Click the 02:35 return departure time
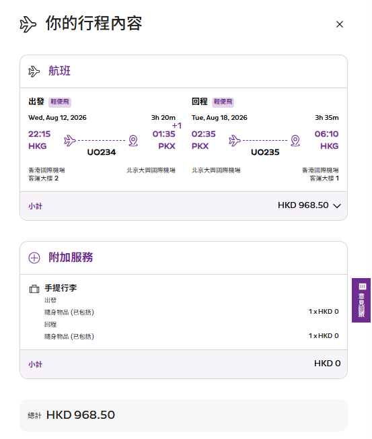The width and height of the screenshot is (372, 439). [x=204, y=134]
